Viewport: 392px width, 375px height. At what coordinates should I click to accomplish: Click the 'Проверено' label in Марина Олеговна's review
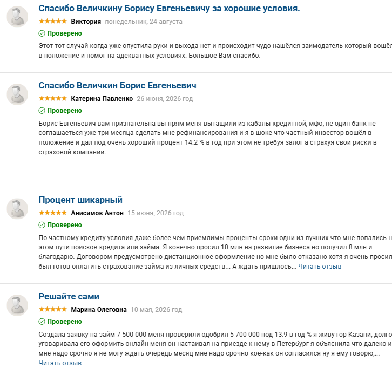pyautogui.click(x=64, y=322)
